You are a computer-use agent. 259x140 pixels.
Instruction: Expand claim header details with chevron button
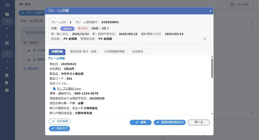coord(205,39)
